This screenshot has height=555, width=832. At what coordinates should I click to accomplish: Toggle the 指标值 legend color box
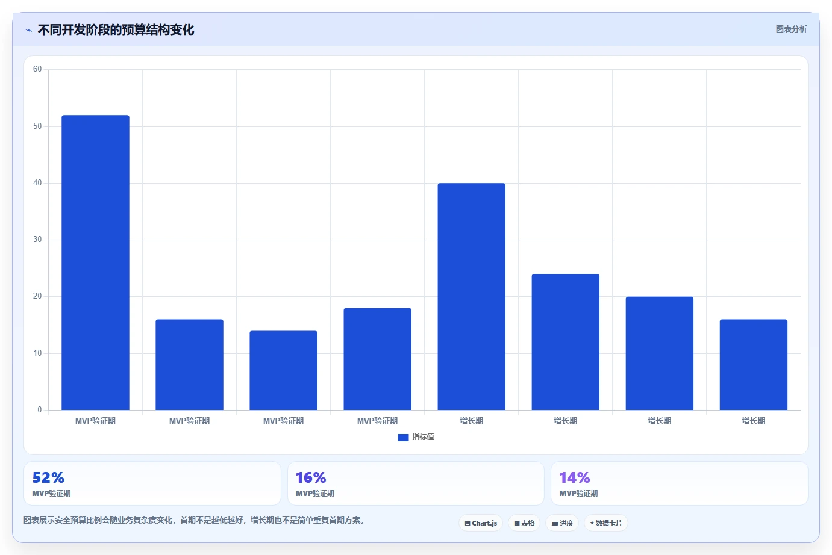[x=403, y=438]
